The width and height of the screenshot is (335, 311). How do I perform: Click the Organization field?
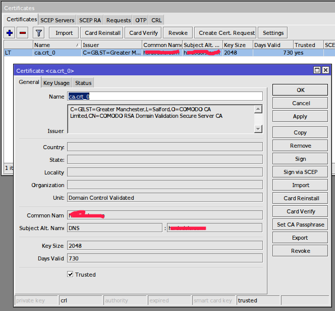click(165, 185)
